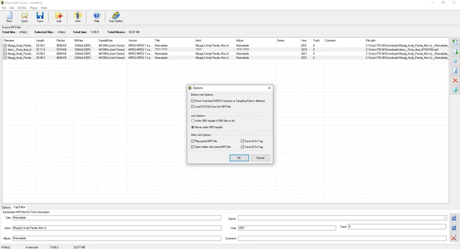Uncheck Load ID3TAG from first MP3 file
Image resolution: width=460 pixels, height=249 pixels.
pyautogui.click(x=192, y=107)
